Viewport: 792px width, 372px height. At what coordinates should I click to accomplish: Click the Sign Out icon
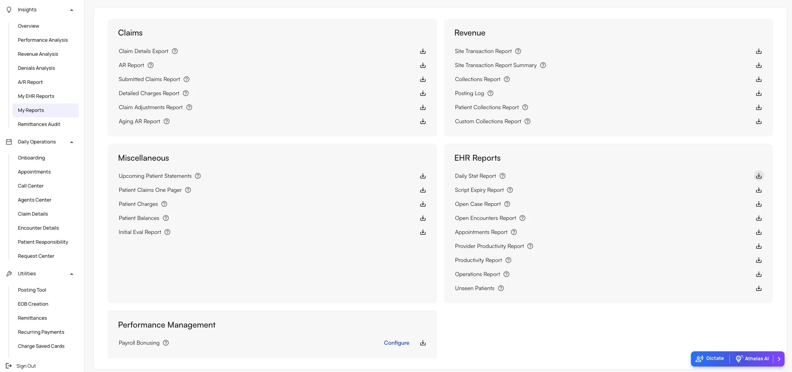click(x=9, y=366)
